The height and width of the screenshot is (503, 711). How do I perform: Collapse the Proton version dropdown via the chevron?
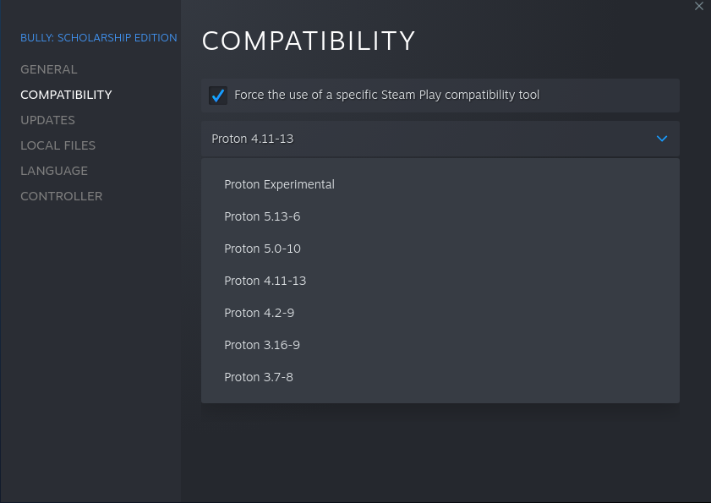[662, 139]
